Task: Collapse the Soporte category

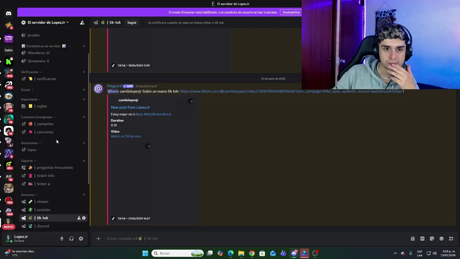Action: point(28,161)
